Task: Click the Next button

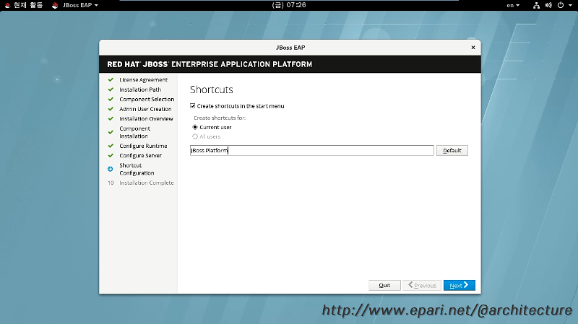Action: 460,285
